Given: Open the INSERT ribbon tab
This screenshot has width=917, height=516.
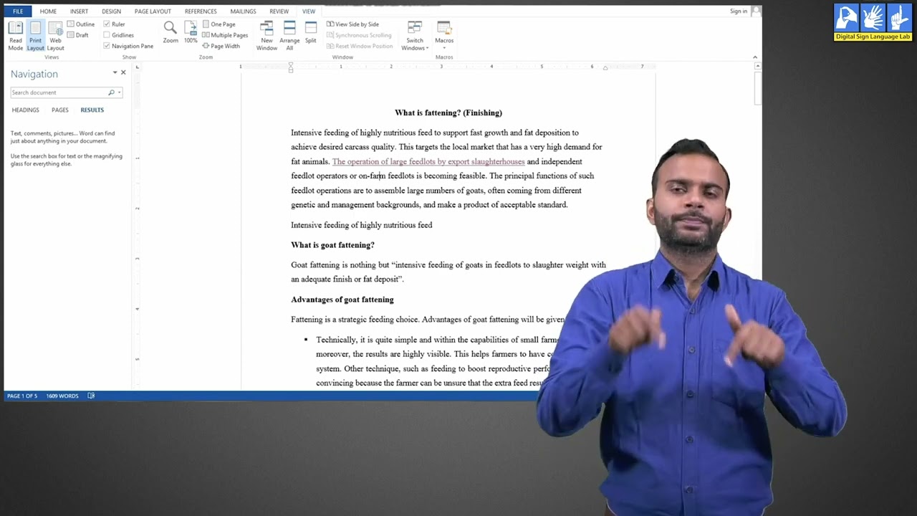Looking at the screenshot, I should (x=79, y=11).
